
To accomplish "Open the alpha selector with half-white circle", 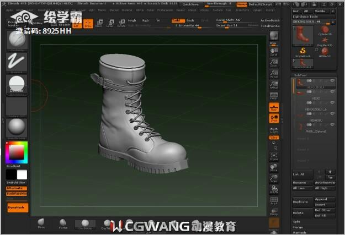I will [x=17, y=85].
